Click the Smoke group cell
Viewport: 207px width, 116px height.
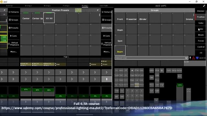189,18
